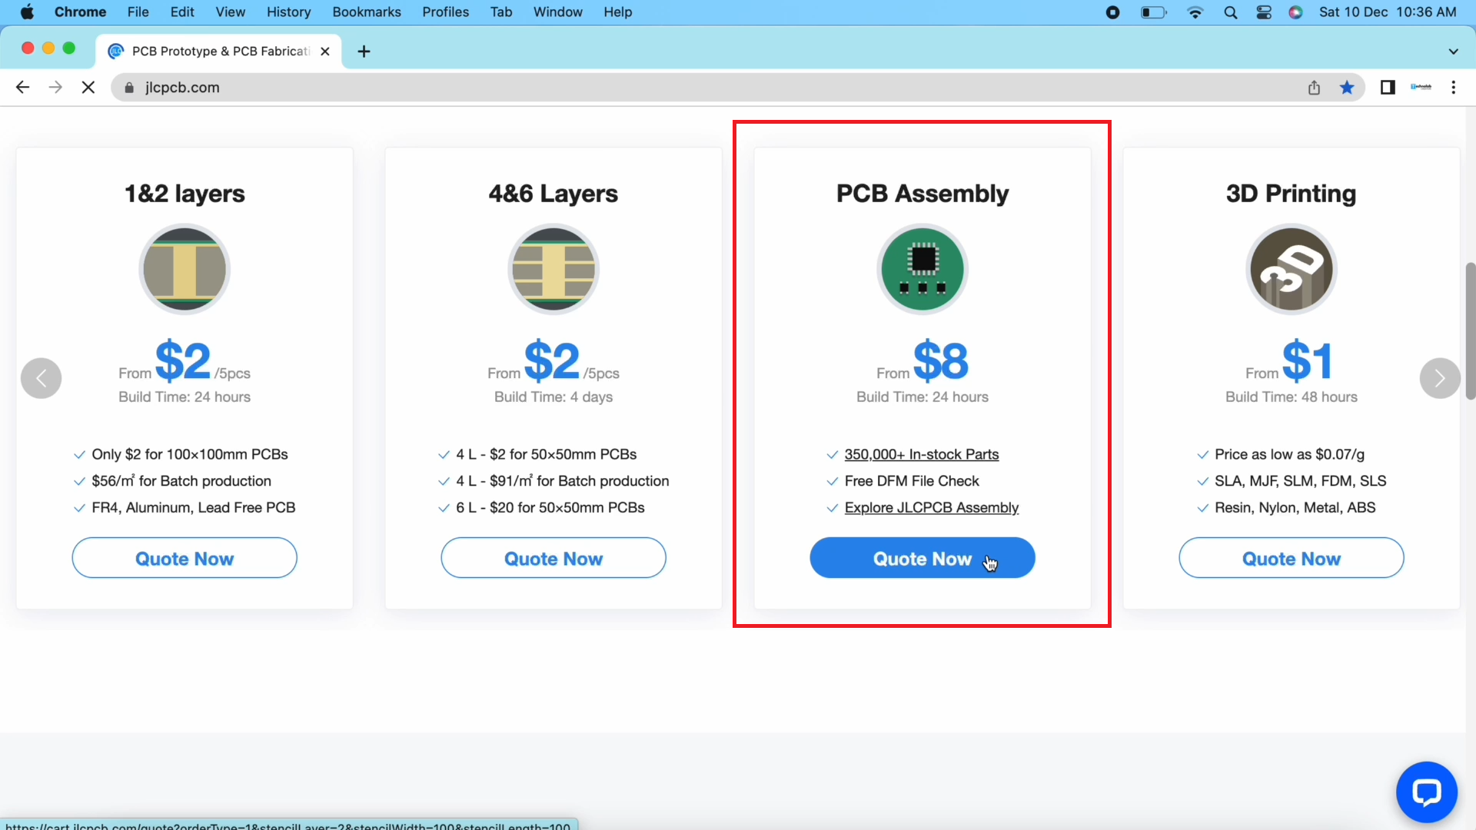Click 'Resin, Nylon, Metal, ABS' text
Viewport: 1476px width, 830px height.
coord(1295,507)
